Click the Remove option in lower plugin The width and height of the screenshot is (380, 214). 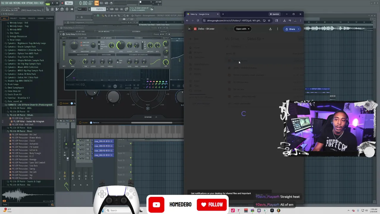(95, 122)
